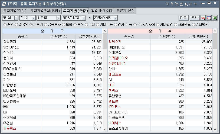Click 현대차 in the 순매도 list
This screenshot has height=134, width=220.
[x=8, y=58]
